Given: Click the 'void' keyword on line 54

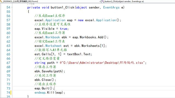Looking at the screenshot, I should pyautogui.click(x=45, y=7).
